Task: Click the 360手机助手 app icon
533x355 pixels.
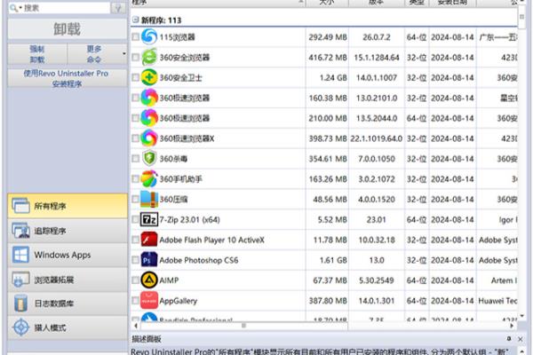Action: tap(149, 178)
